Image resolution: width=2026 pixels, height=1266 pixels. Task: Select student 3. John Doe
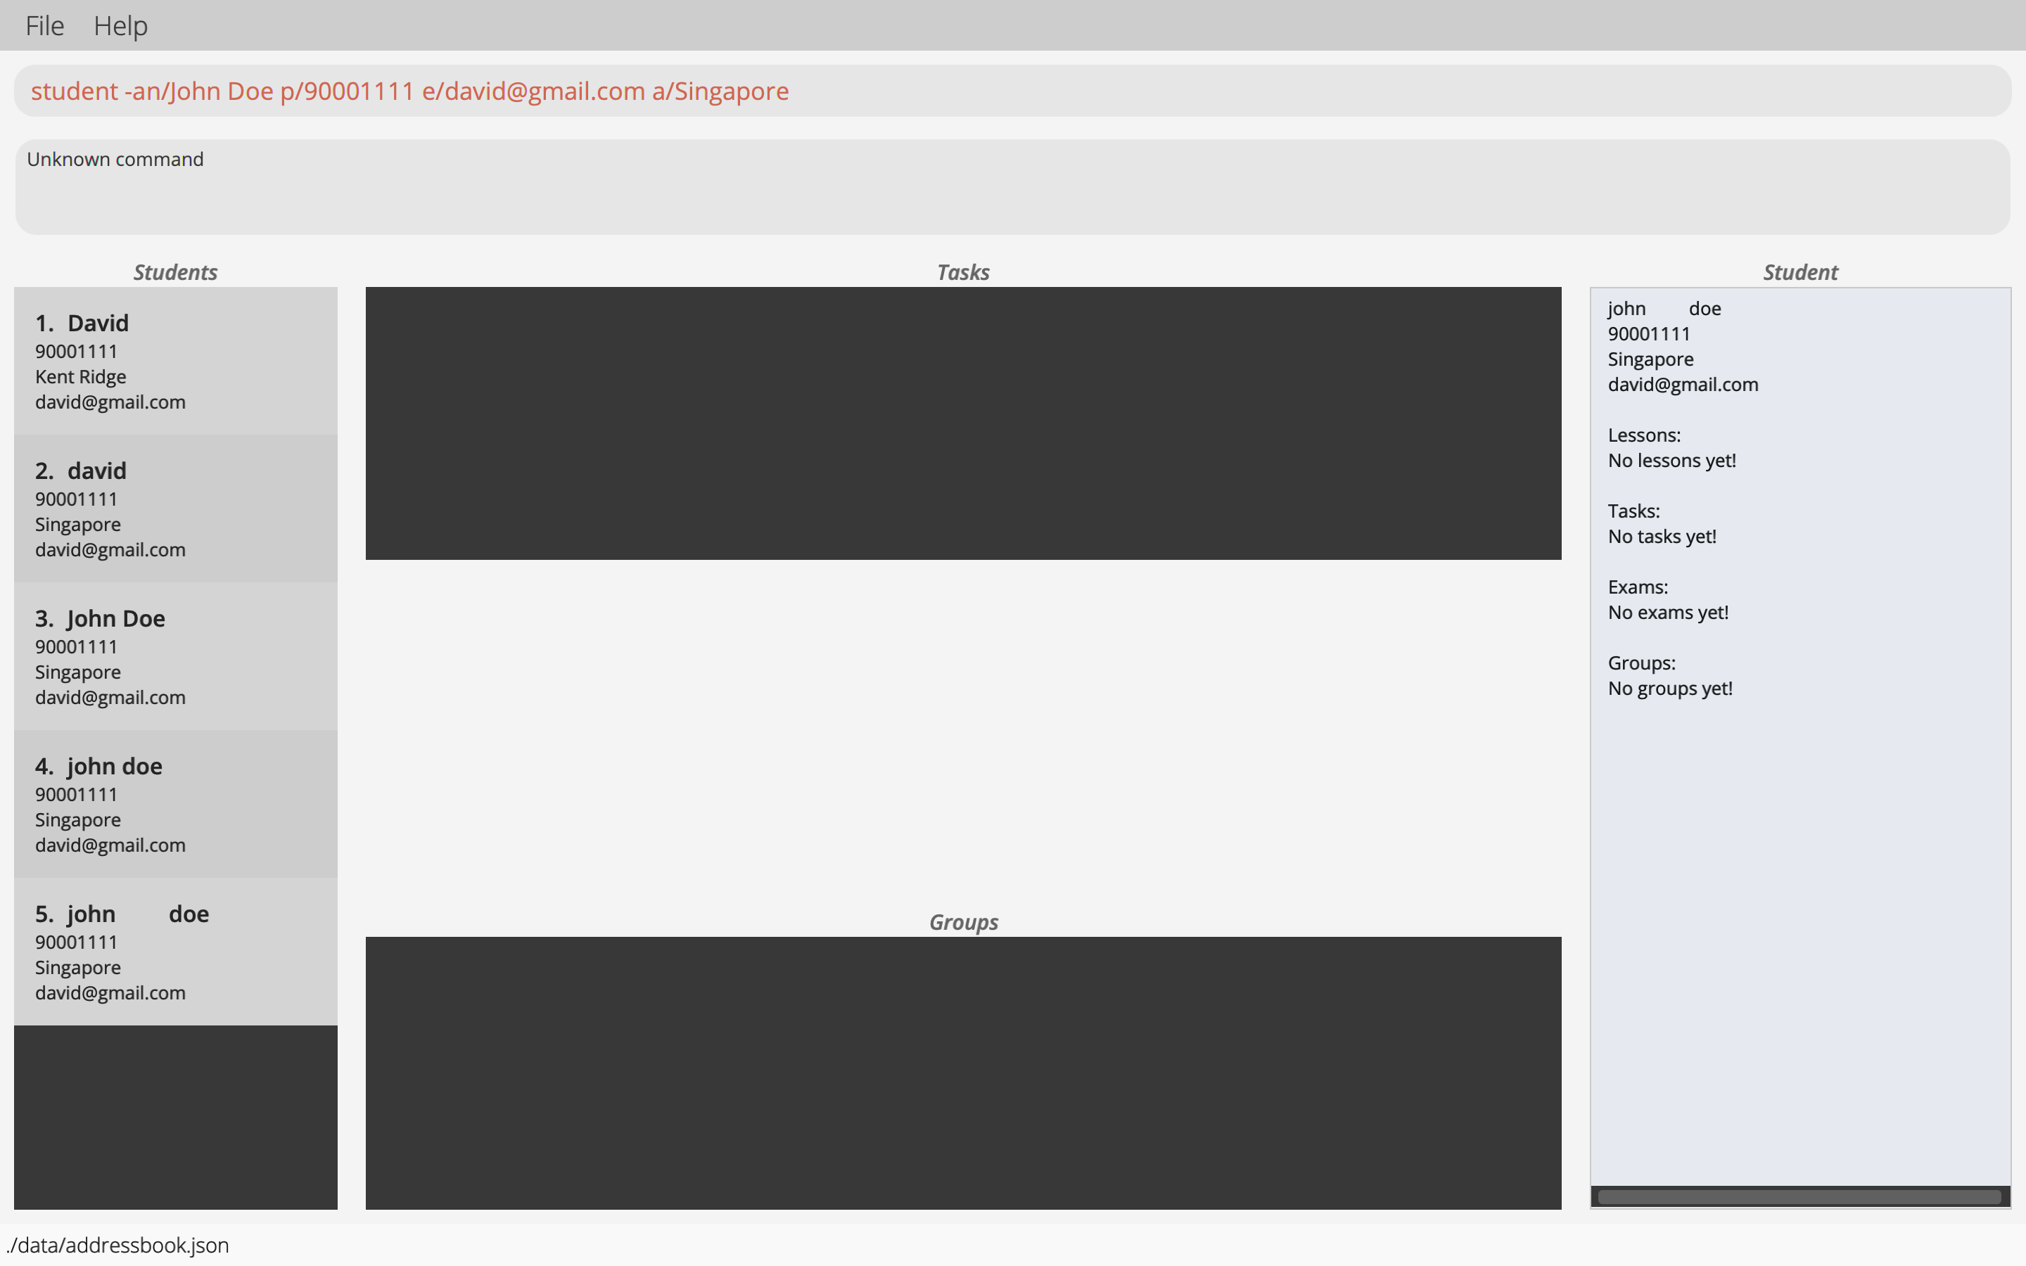coord(175,656)
